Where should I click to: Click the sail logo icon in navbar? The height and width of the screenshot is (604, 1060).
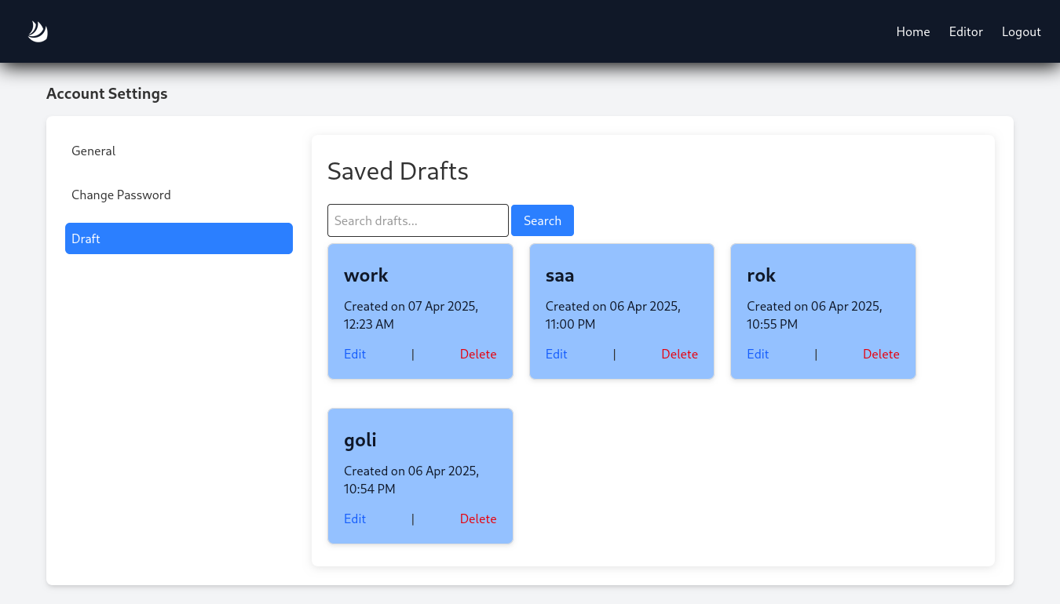tap(38, 31)
